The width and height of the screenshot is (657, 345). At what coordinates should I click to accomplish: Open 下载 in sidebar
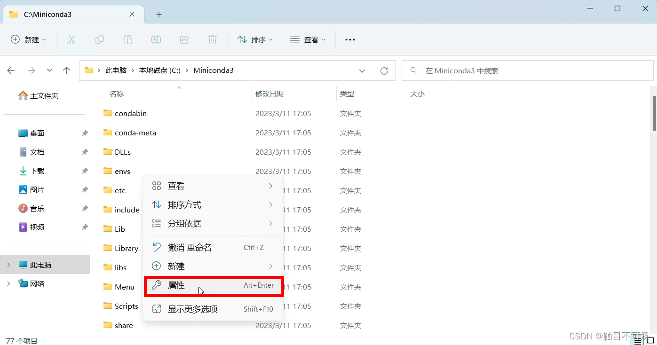[37, 171]
